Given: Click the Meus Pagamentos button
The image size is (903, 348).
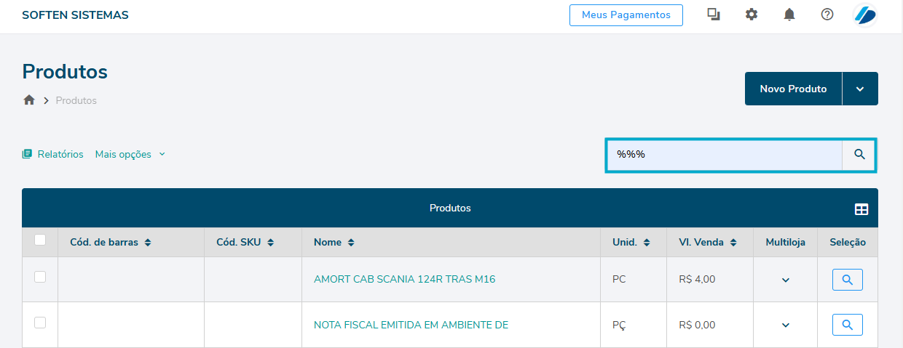Looking at the screenshot, I should click(x=626, y=15).
